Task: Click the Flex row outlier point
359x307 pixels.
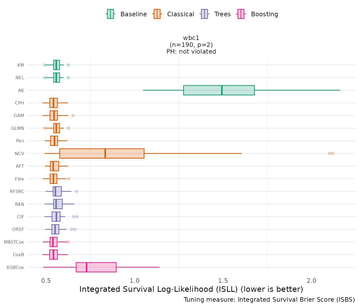Action: point(69,179)
